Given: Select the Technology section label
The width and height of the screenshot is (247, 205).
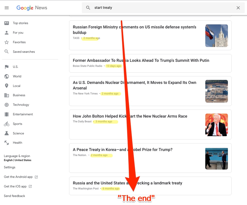Looking at the screenshot, I should (21, 105).
